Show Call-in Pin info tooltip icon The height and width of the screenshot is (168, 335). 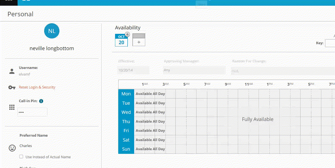point(41,101)
